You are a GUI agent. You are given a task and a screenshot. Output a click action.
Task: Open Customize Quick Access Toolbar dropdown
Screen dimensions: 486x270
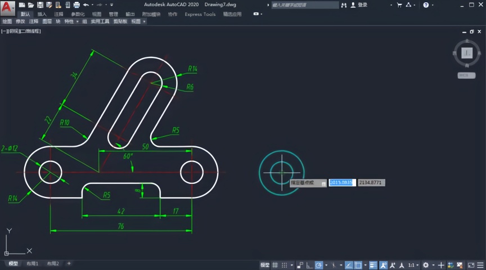[112, 5]
